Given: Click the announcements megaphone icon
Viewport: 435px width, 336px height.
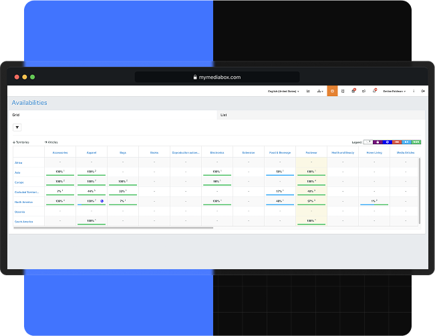Looking at the screenshot, I should 364,91.
